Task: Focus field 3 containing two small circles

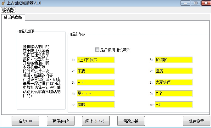Action: click(x=96, y=82)
